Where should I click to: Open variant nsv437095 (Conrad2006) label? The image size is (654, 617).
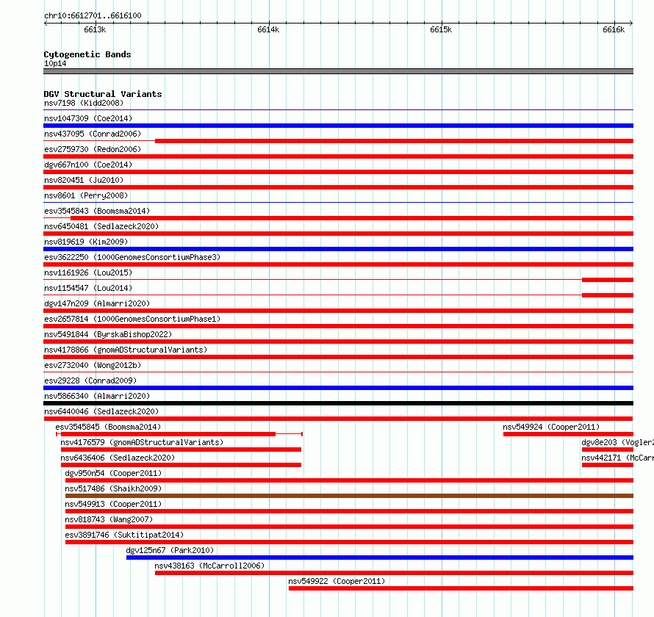(93, 134)
